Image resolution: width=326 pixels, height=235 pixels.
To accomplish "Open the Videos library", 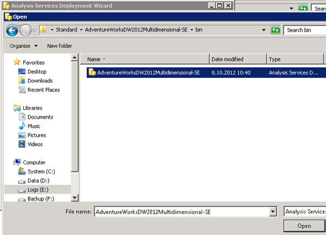I will [35, 144].
